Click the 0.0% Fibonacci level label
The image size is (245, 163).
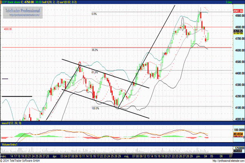94,14
